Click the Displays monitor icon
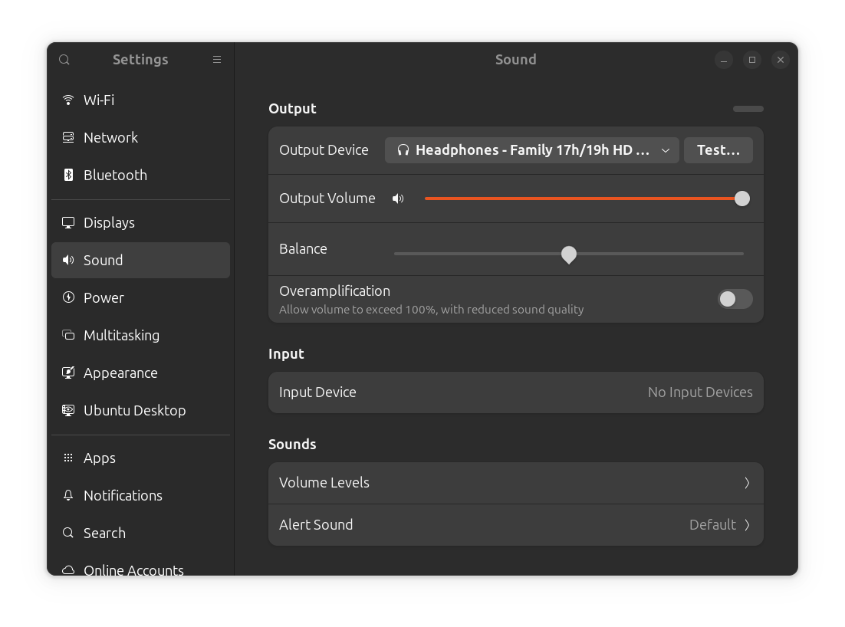Screen dimensions: 845x627 (68, 222)
